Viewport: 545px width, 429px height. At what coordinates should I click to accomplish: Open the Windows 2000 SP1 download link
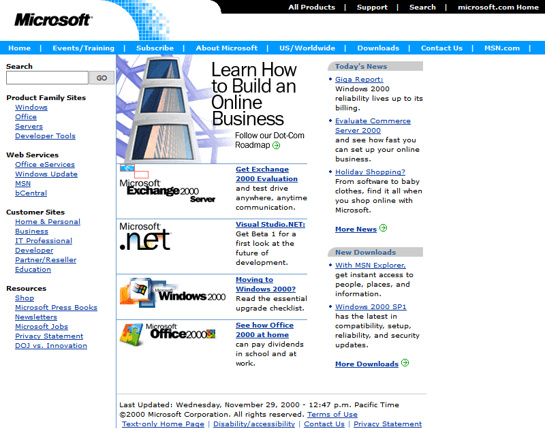[371, 307]
